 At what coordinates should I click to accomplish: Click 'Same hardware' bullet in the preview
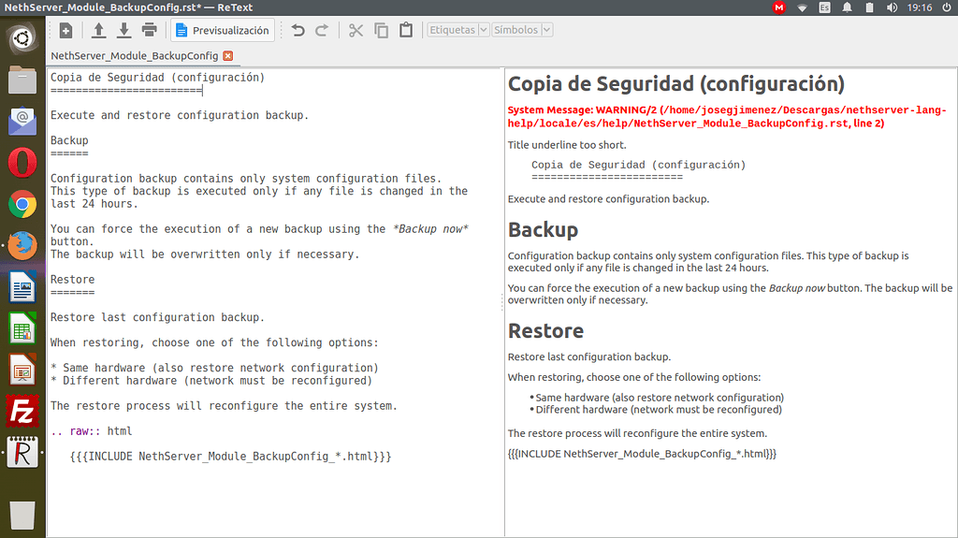point(660,398)
